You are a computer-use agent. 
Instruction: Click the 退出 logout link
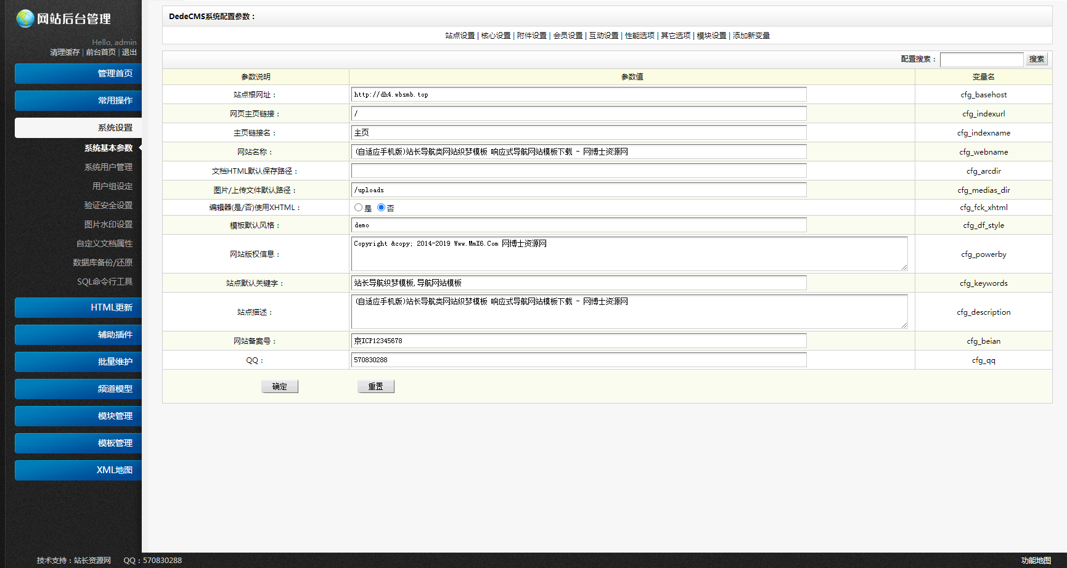point(129,52)
